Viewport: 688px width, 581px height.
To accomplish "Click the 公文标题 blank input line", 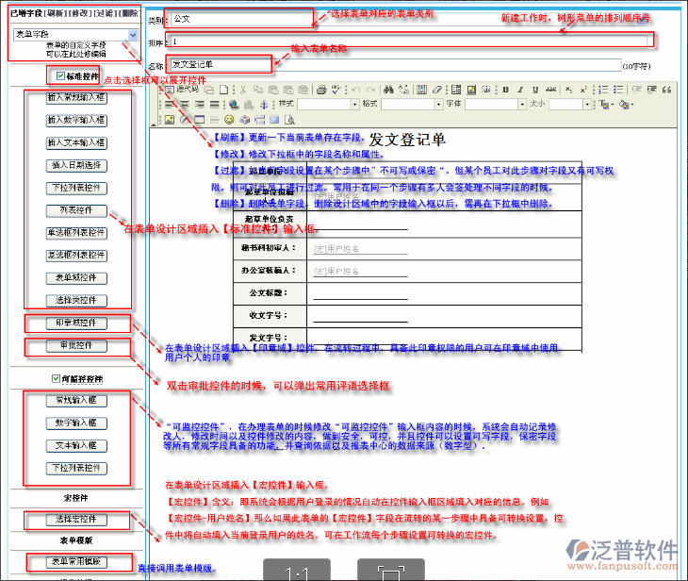I will tap(361, 294).
